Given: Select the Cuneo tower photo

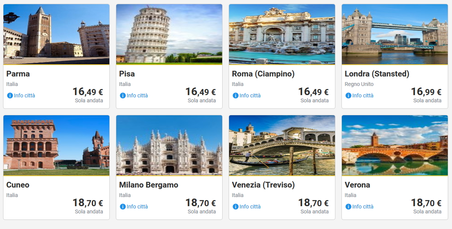Looking at the screenshot, I should pyautogui.click(x=56, y=145).
